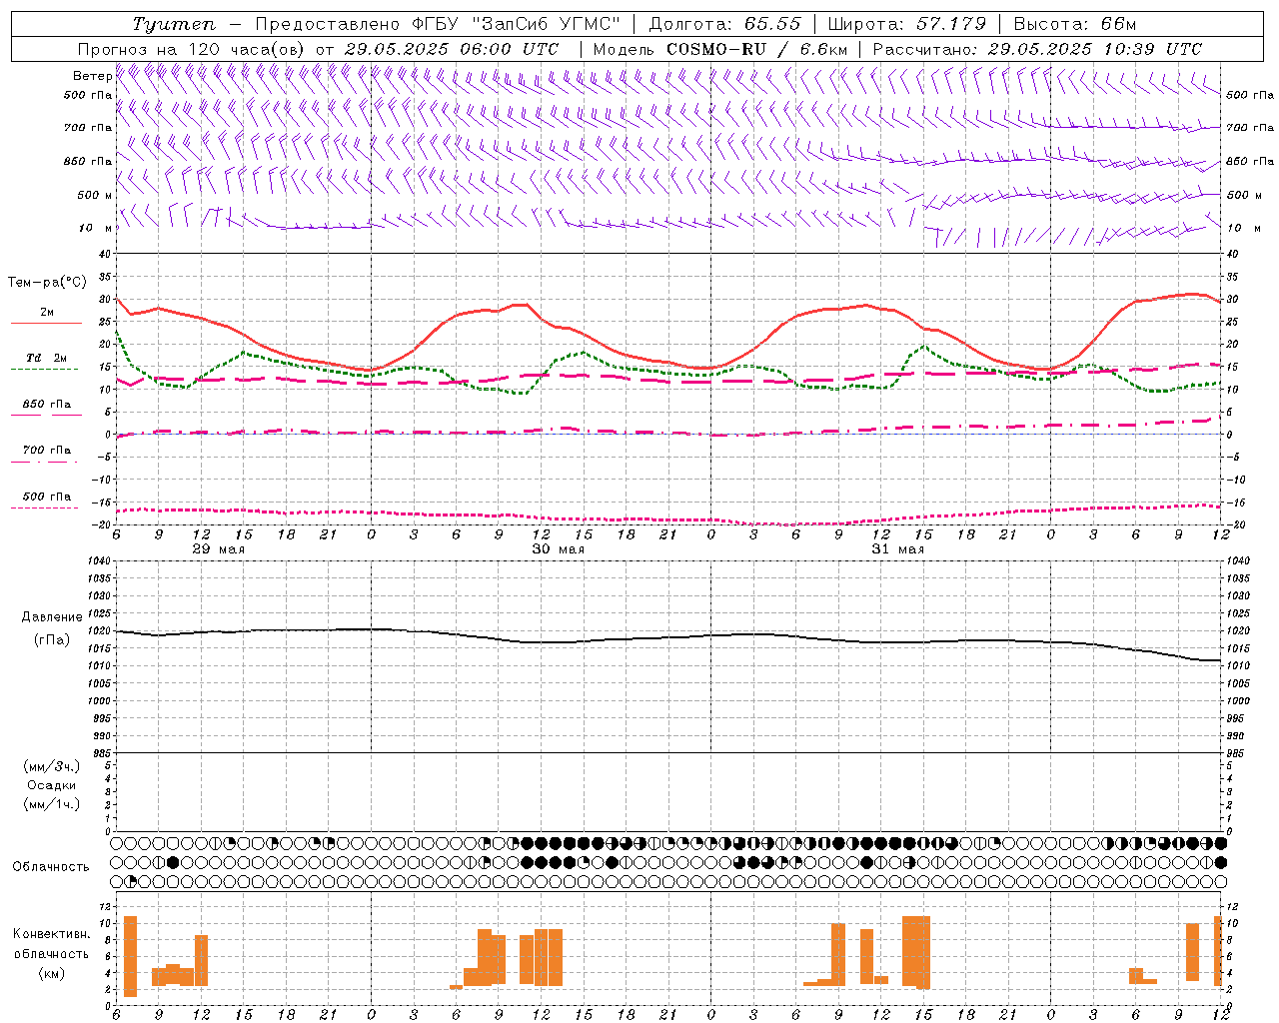Click the "Td 2м" dew point legend entry

click(x=46, y=358)
